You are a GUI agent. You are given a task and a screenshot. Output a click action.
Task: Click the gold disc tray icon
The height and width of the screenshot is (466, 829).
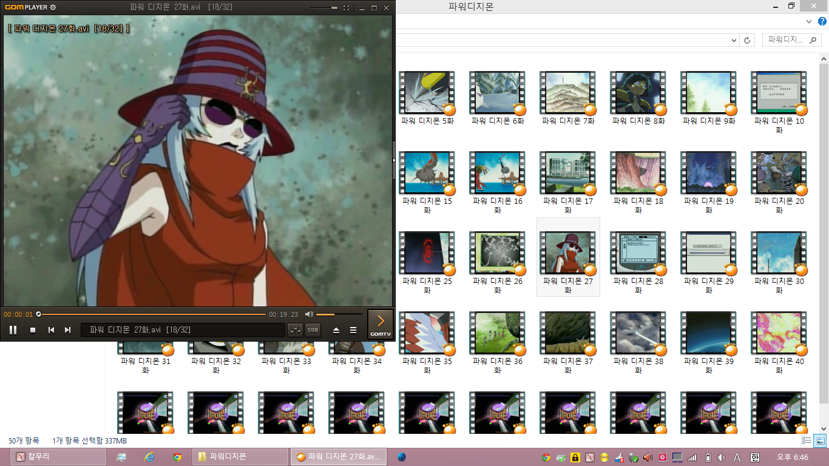[604, 458]
